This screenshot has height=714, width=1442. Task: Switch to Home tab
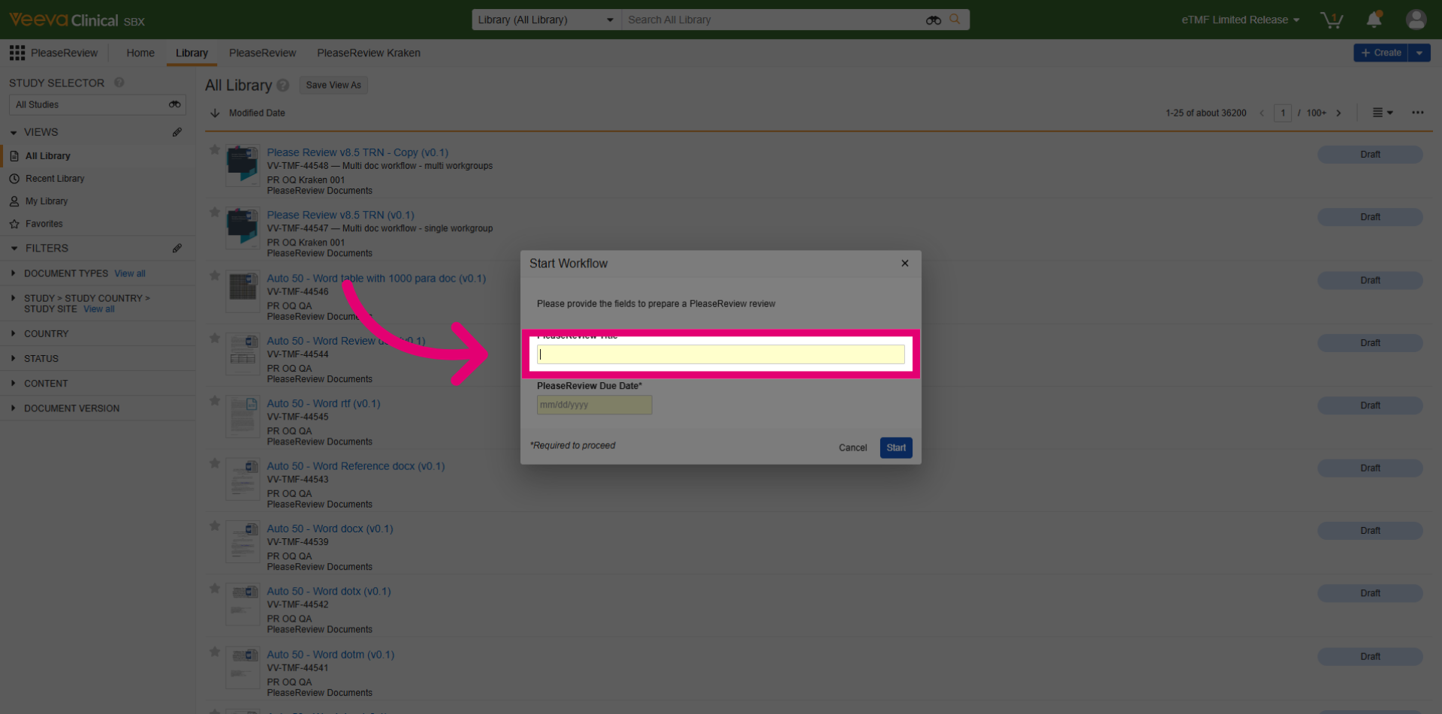[x=140, y=53]
